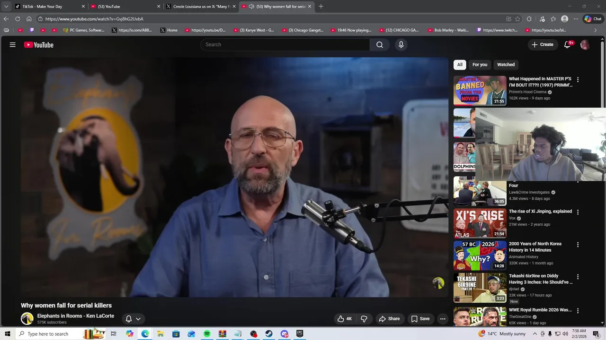Open Elephants in Rooms - Ken LaCorte channel link
This screenshot has height=340, width=606.
[76, 316]
